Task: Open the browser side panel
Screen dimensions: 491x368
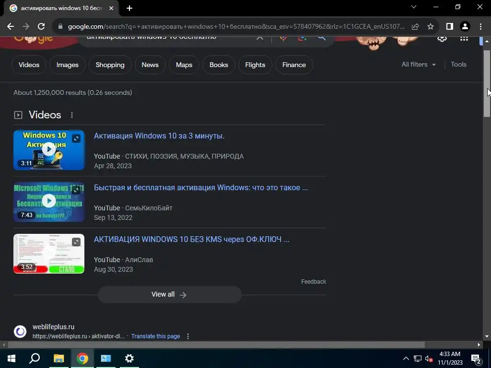Action: click(450, 27)
